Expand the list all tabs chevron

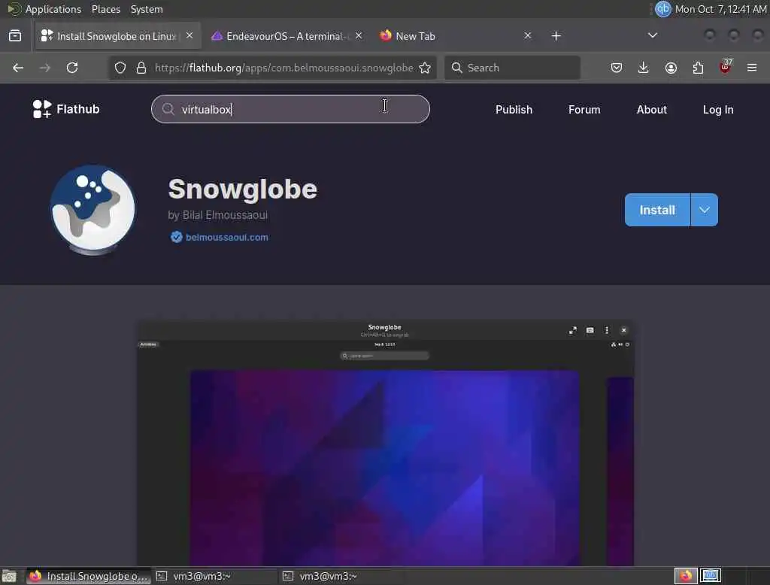652,35
